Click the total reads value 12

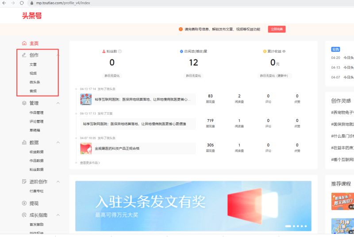(193, 62)
